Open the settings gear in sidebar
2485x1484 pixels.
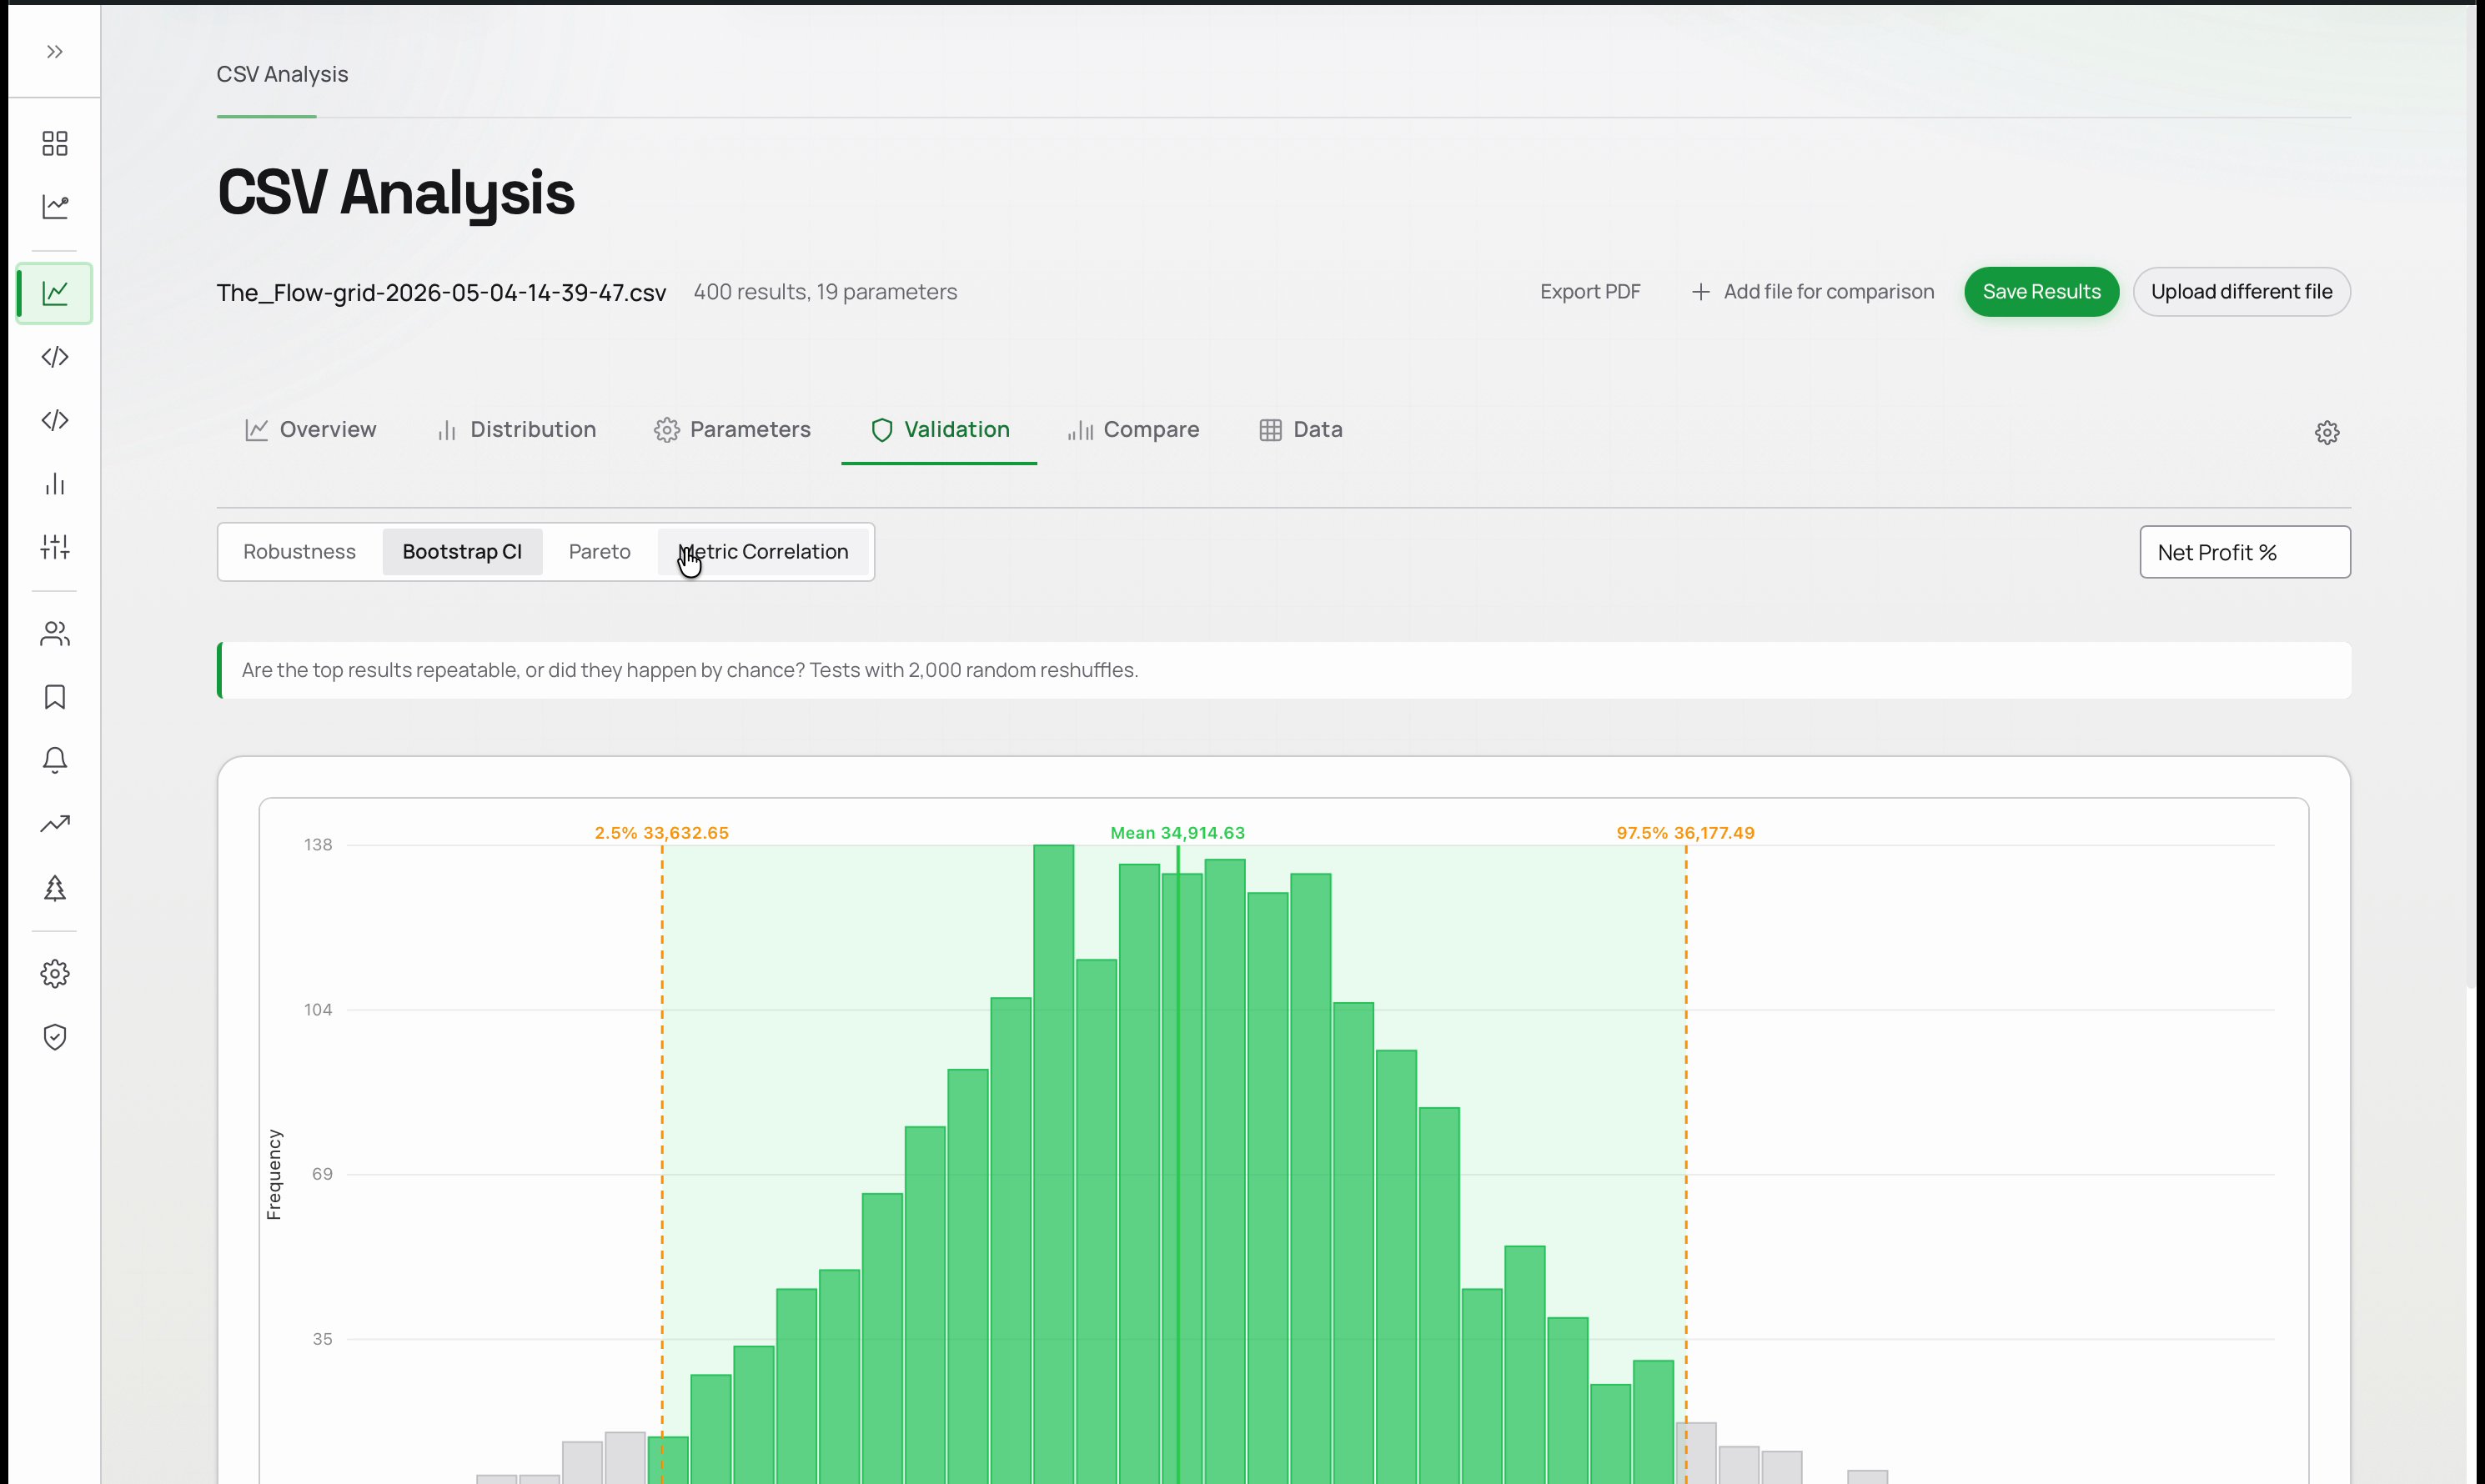click(x=55, y=974)
